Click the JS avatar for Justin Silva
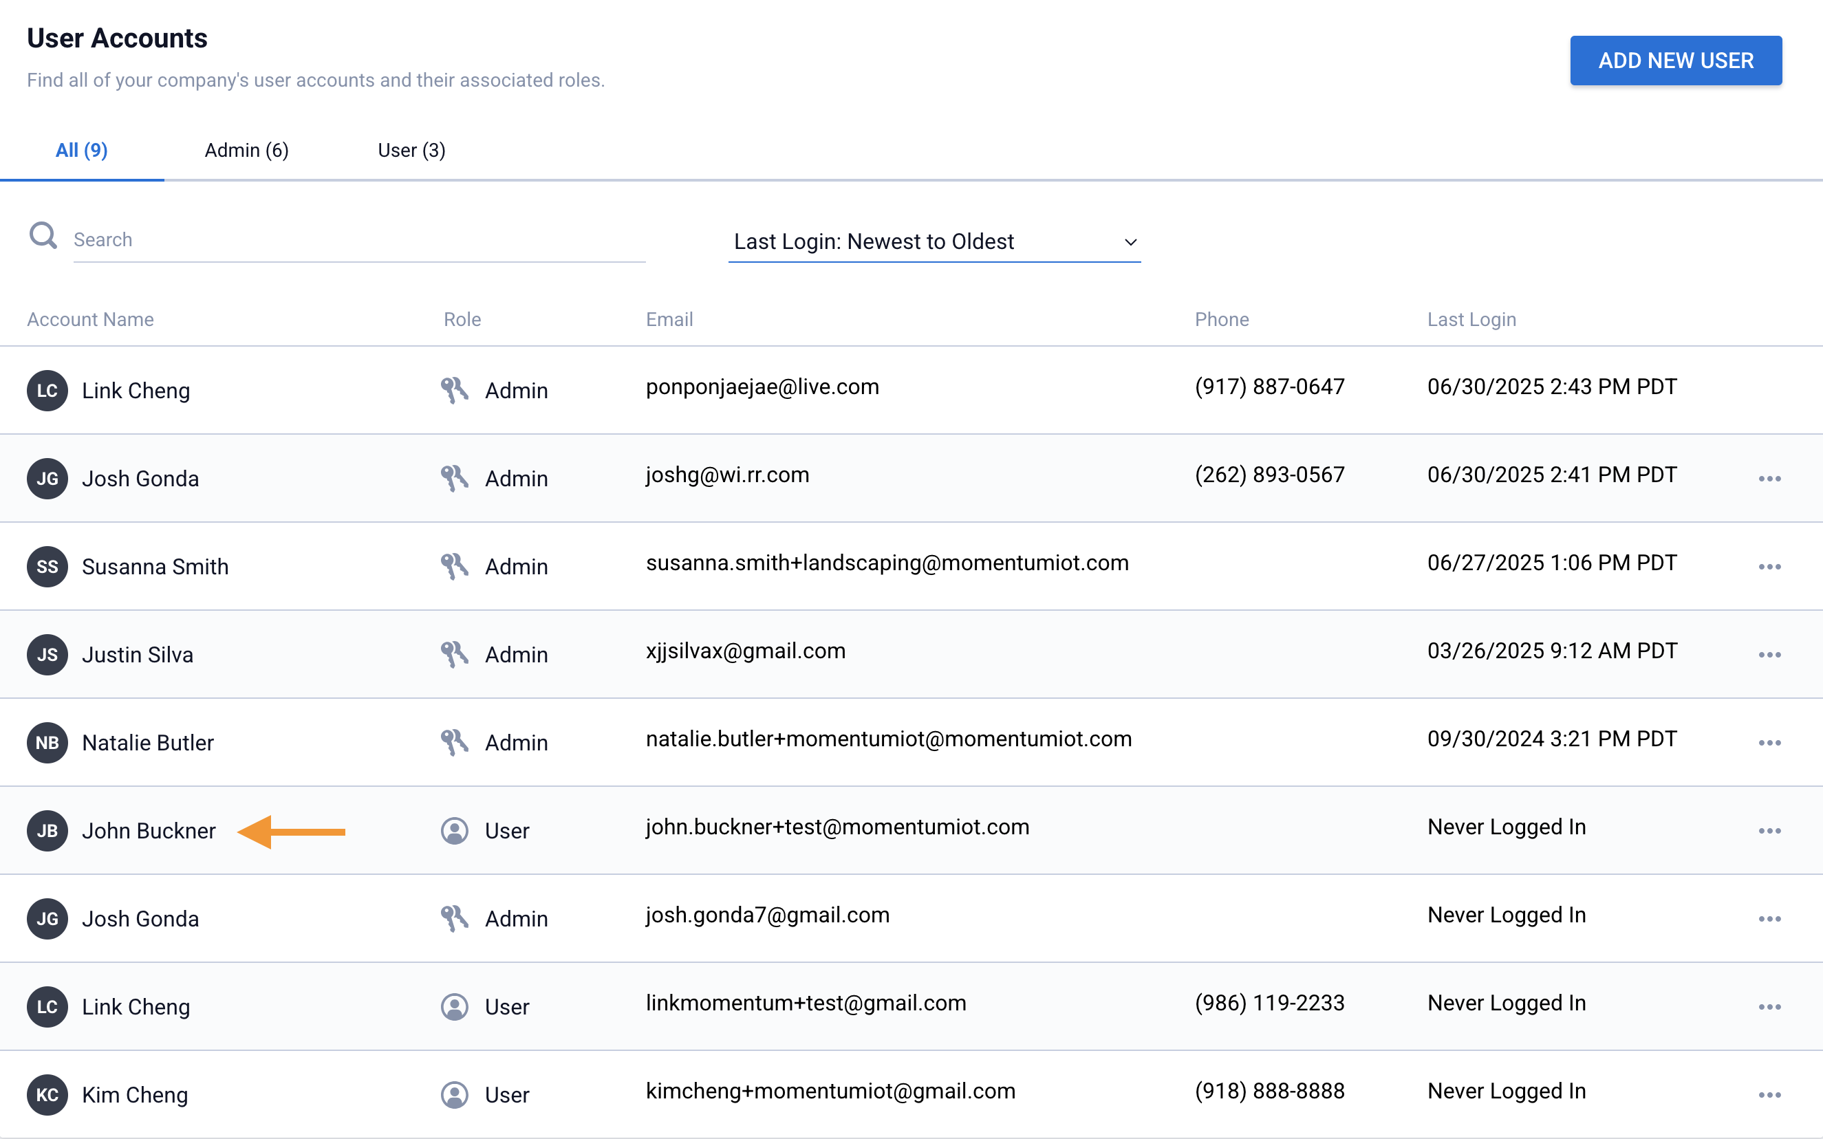The image size is (1823, 1139). [x=47, y=655]
